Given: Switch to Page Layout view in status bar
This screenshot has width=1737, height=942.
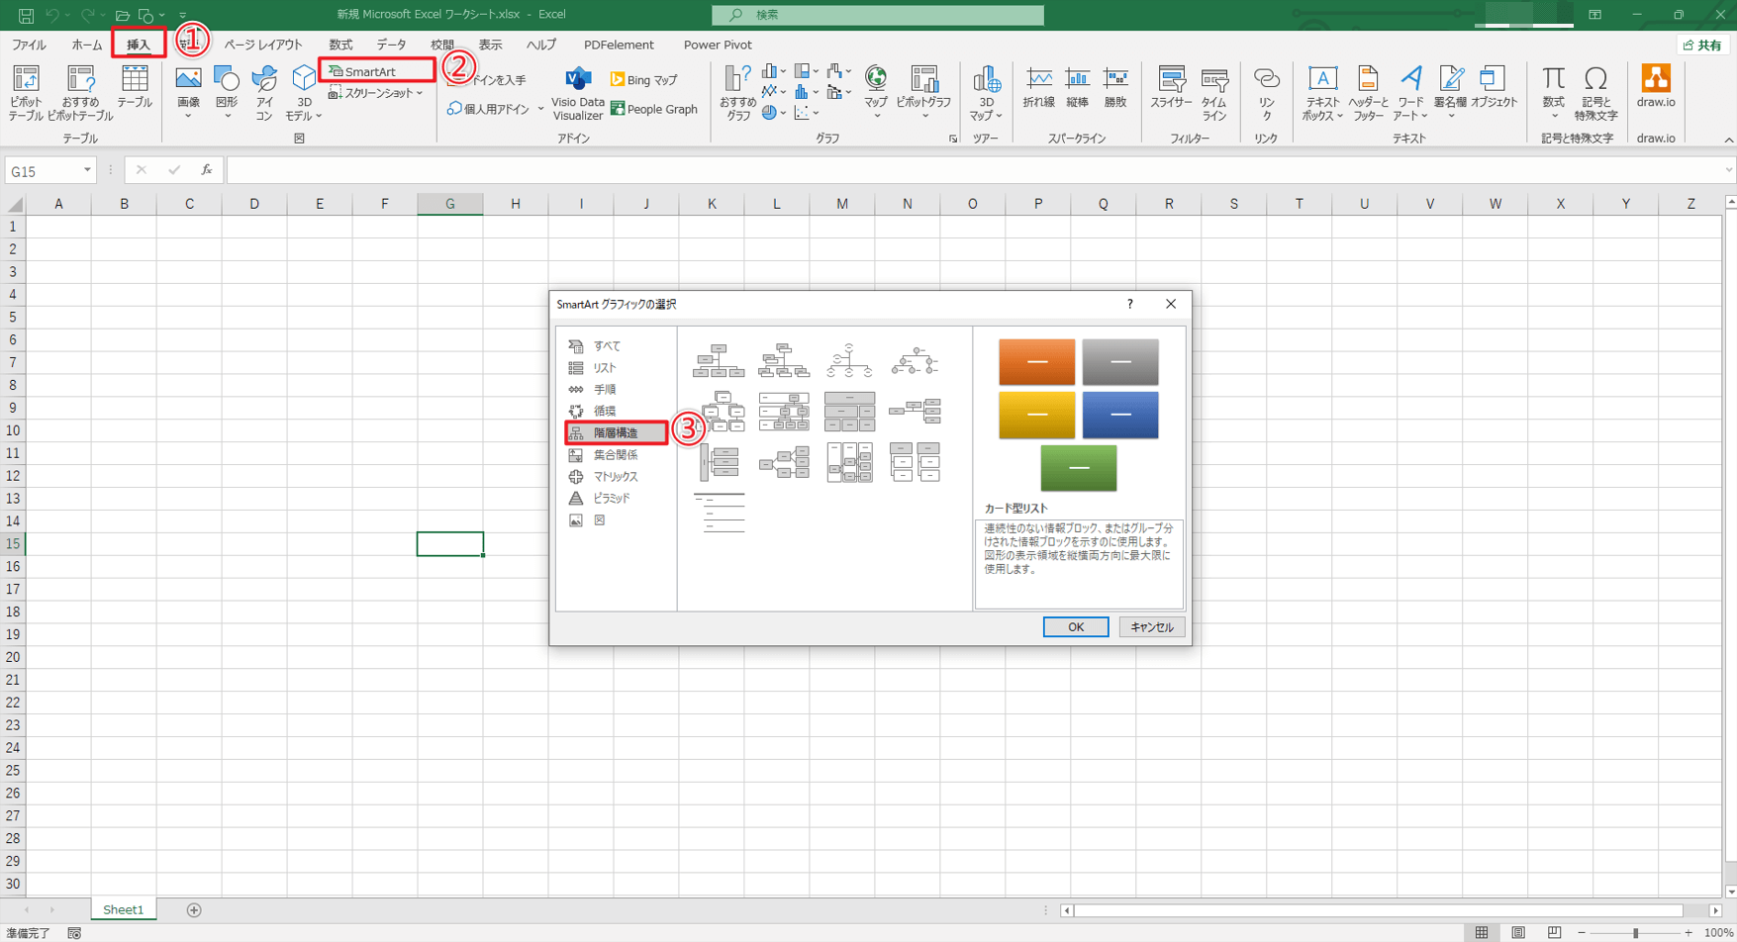Looking at the screenshot, I should pos(1517,933).
